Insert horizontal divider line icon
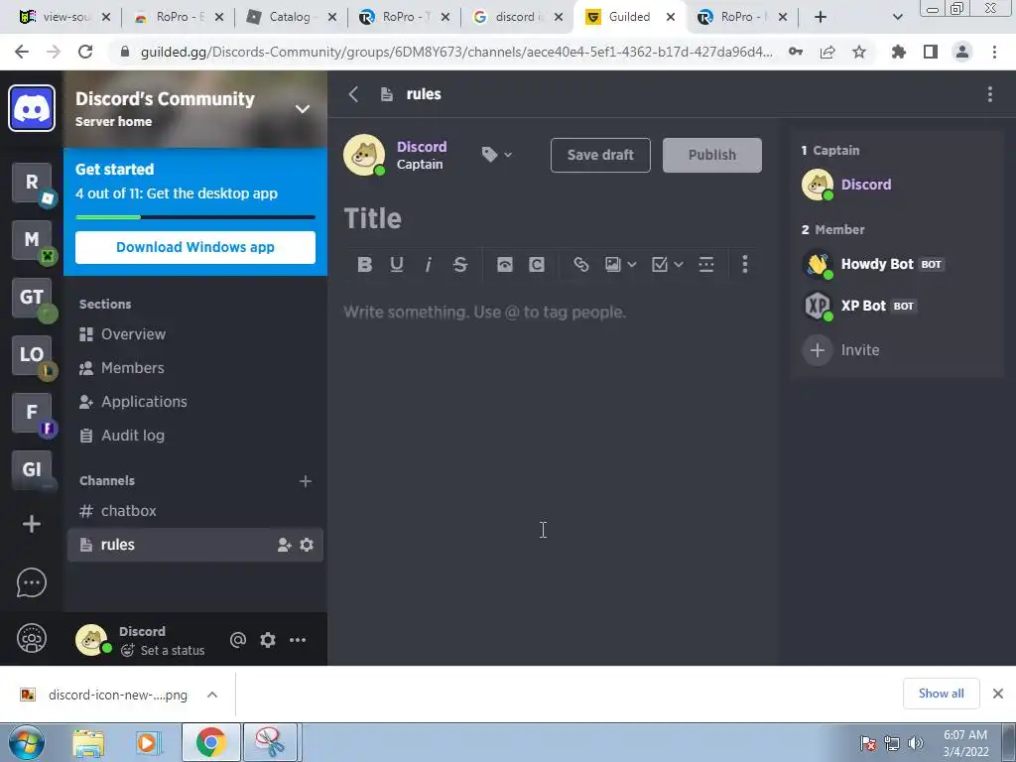The image size is (1016, 762). tap(706, 264)
